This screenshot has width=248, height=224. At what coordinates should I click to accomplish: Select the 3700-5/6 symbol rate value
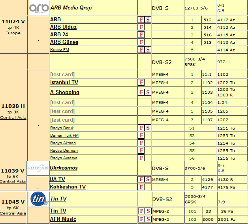coord(195,168)
